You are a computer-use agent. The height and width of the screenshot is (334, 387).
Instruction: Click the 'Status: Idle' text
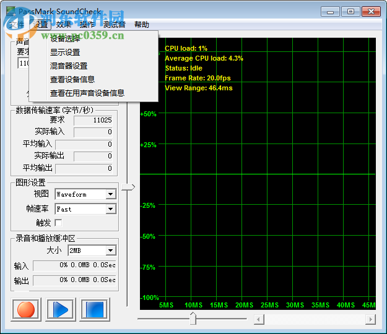(184, 68)
